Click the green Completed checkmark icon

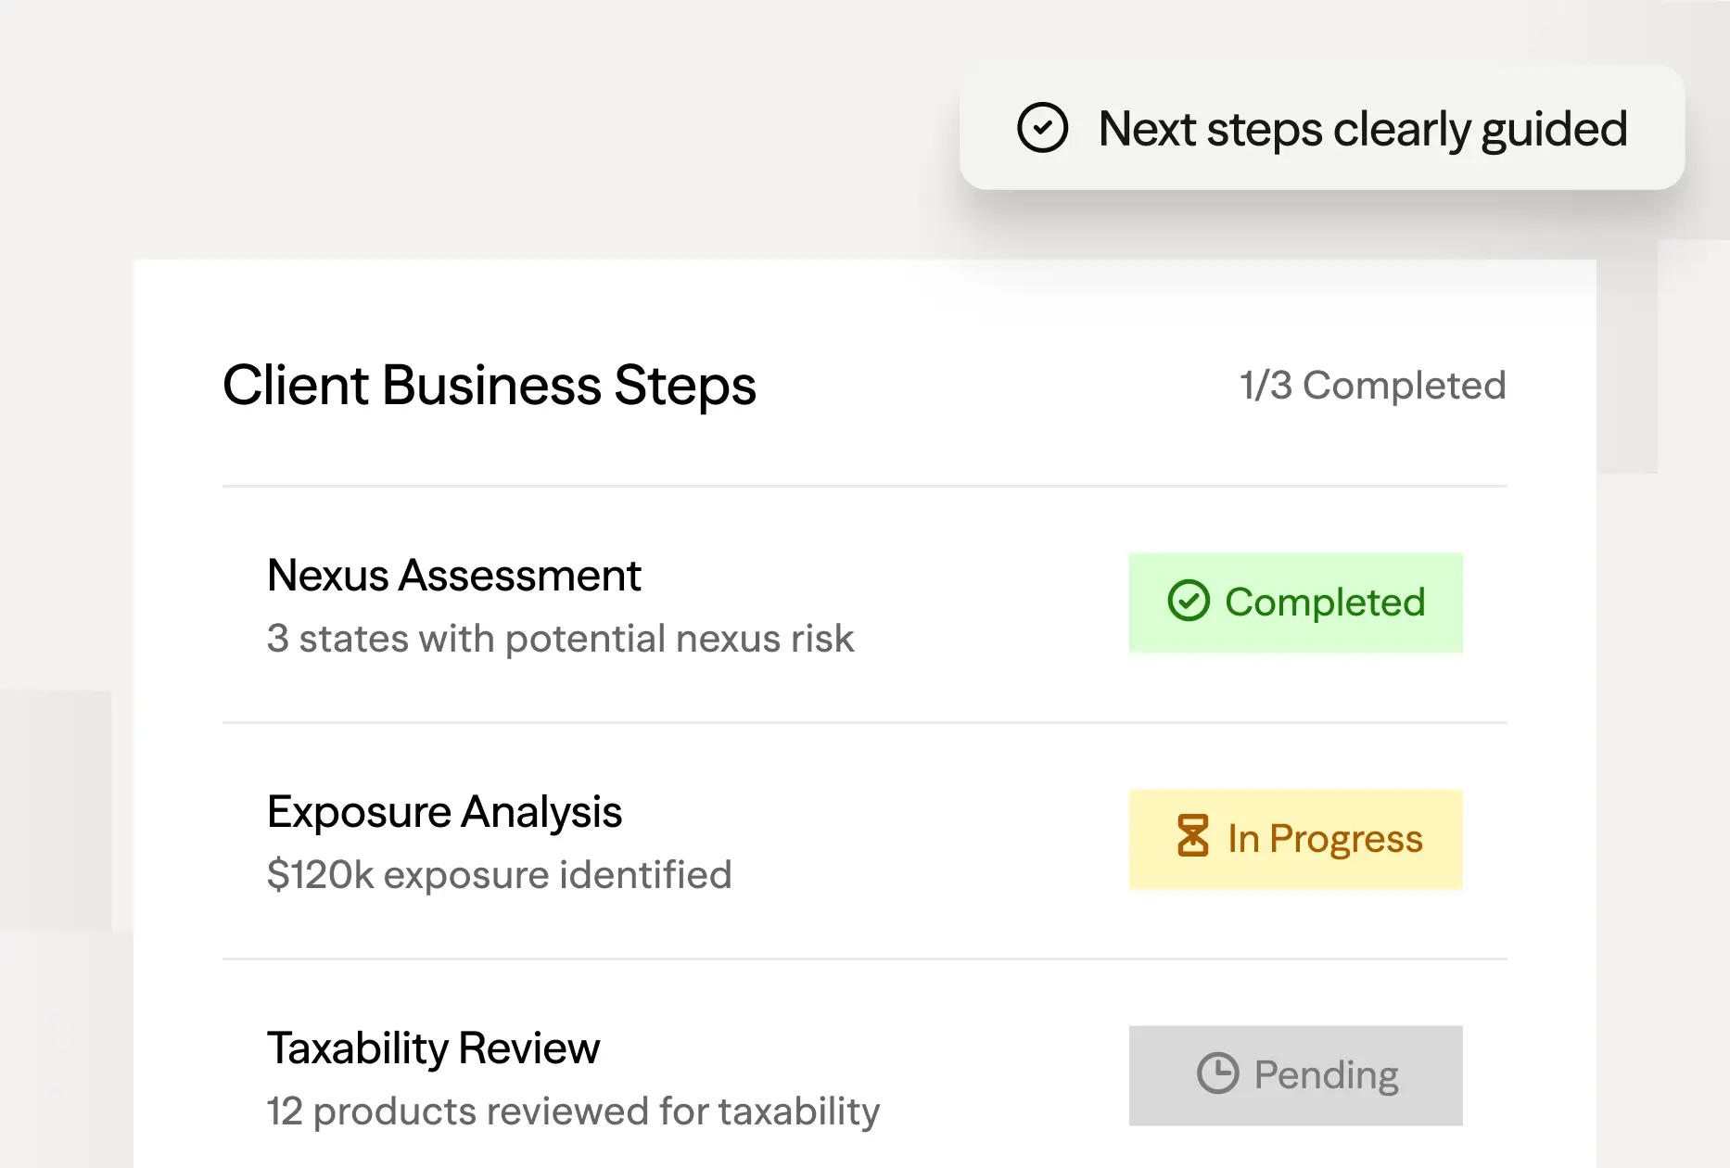[1189, 601]
